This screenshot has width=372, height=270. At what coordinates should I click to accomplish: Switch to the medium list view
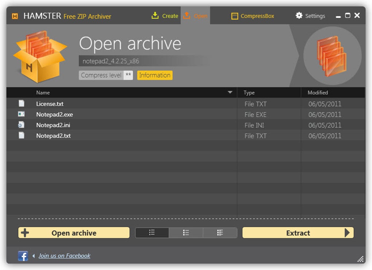tap(186, 233)
